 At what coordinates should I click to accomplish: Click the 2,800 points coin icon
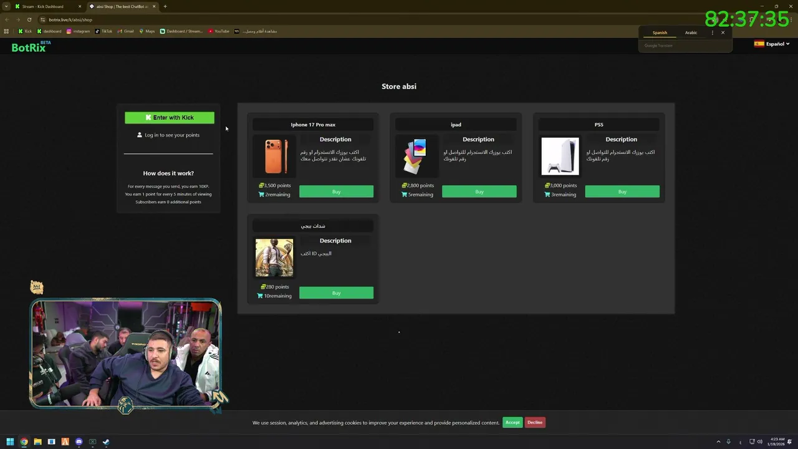(x=404, y=185)
